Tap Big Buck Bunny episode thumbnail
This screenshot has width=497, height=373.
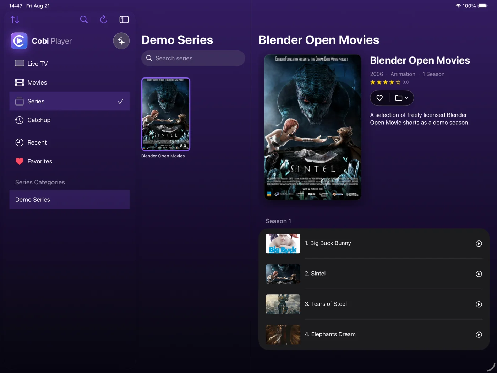tap(283, 244)
